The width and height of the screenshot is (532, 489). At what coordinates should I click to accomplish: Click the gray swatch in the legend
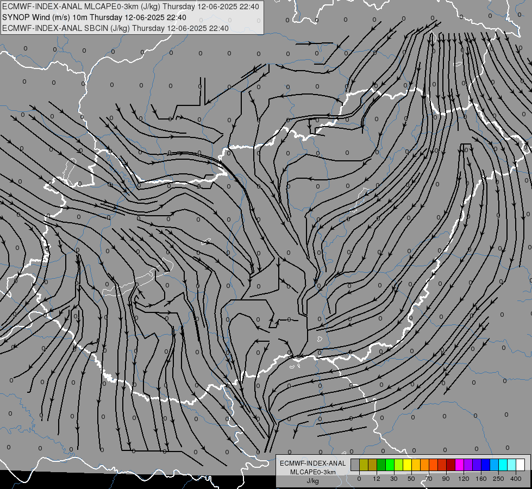pos(355,465)
